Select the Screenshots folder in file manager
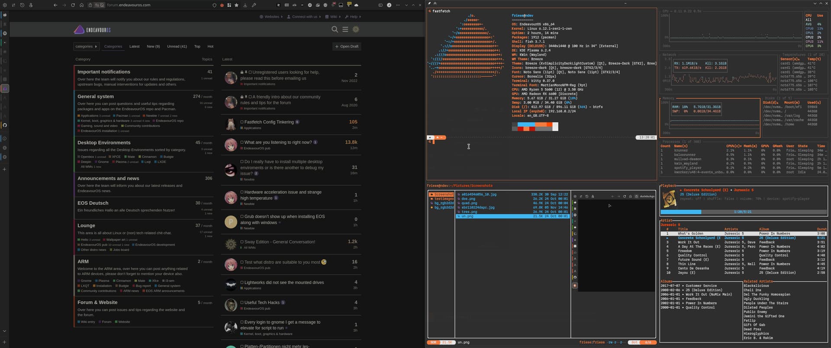 point(441,194)
